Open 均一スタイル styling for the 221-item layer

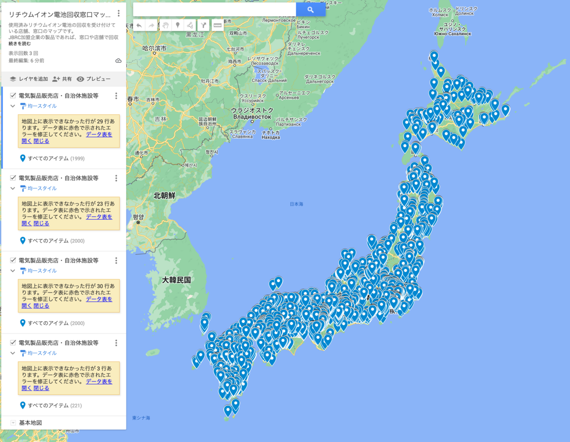click(38, 353)
